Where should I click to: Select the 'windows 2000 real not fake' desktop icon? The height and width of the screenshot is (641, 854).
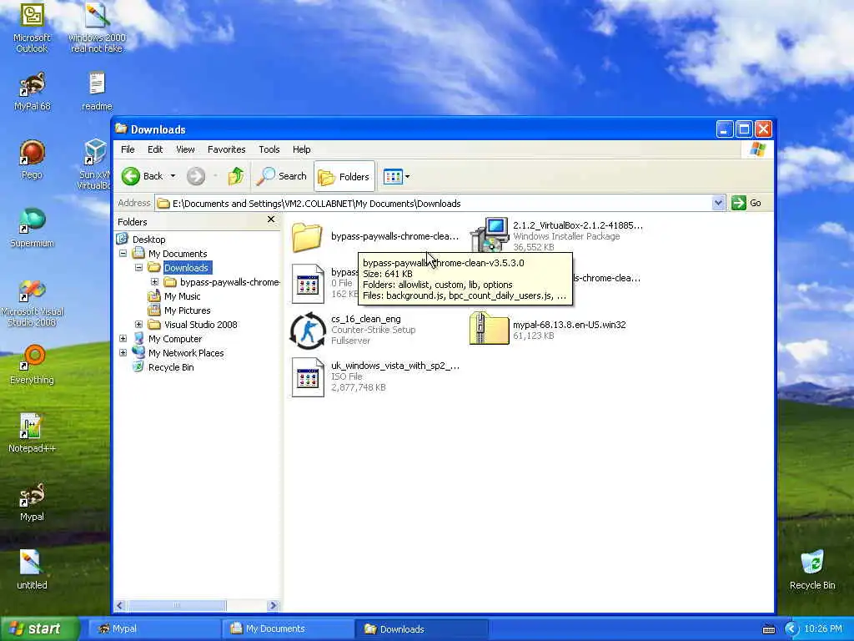pyautogui.click(x=97, y=28)
